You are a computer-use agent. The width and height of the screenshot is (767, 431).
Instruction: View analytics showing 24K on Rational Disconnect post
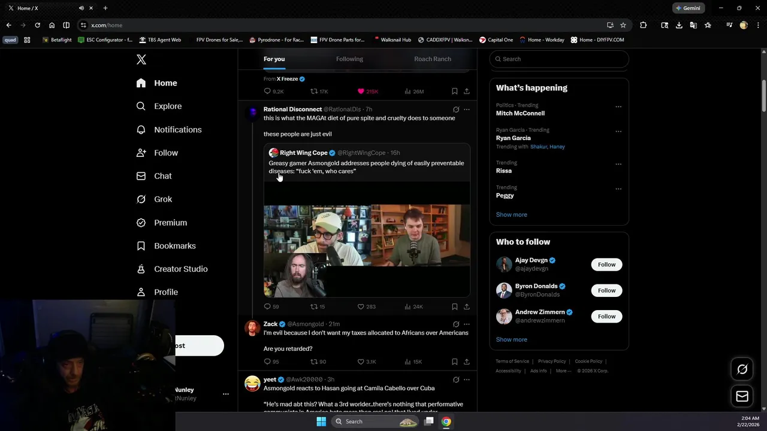pyautogui.click(x=413, y=306)
